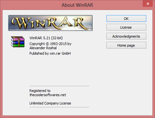
Task: Select the 'WinRAR 5.21 (32-bit)' version text
Action: point(46,38)
